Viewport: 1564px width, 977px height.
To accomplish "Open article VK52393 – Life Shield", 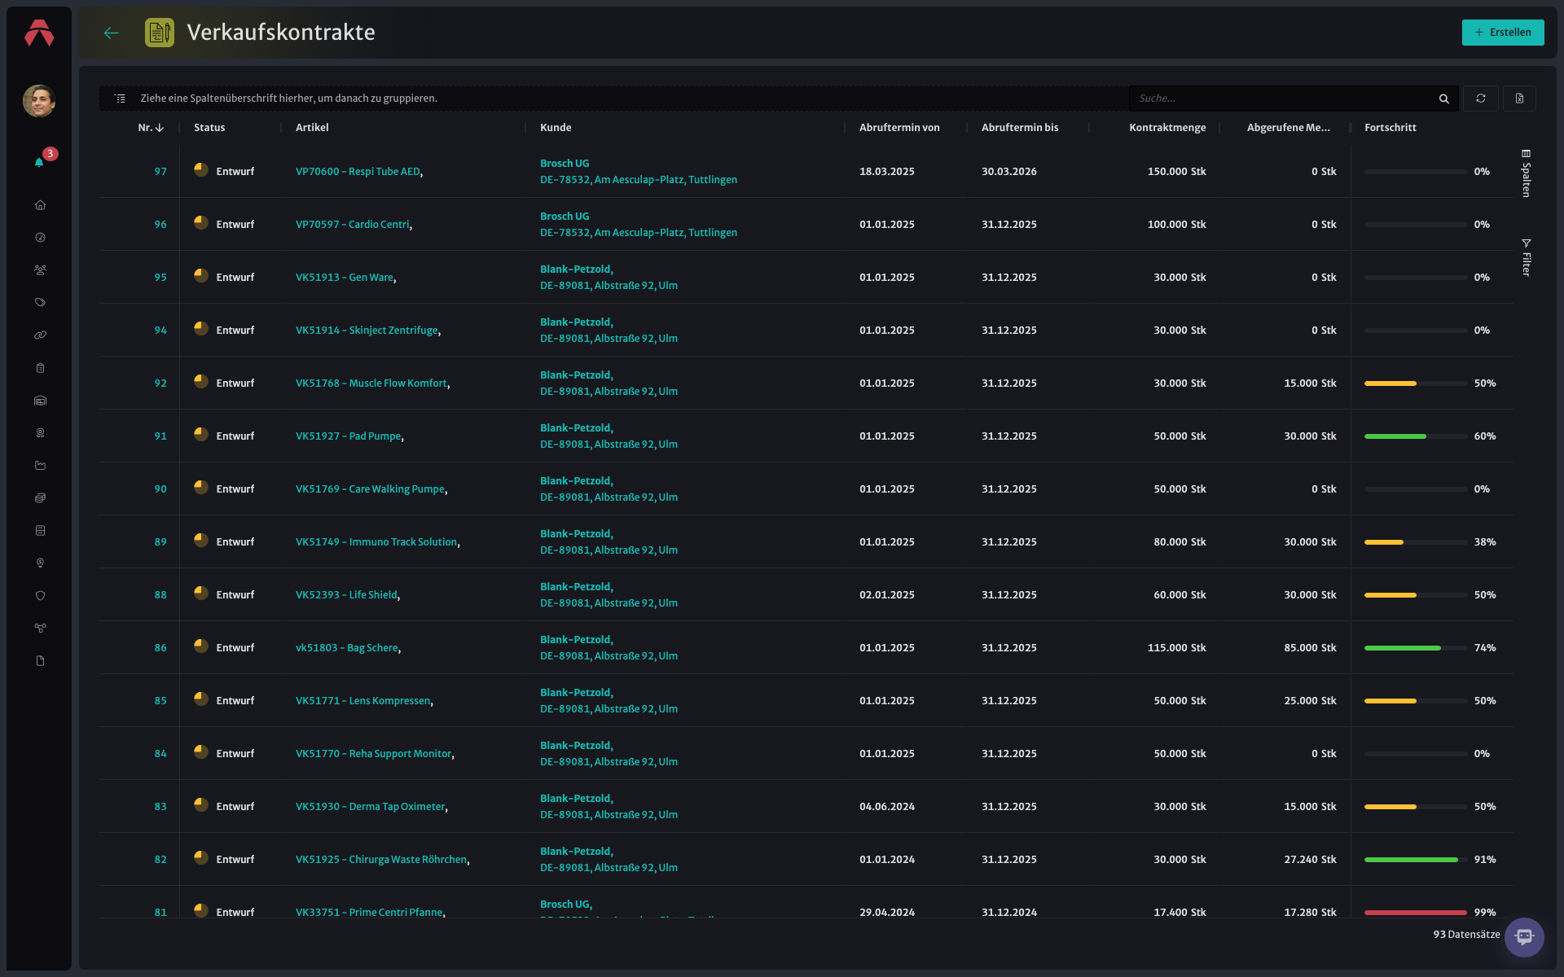I will (346, 595).
